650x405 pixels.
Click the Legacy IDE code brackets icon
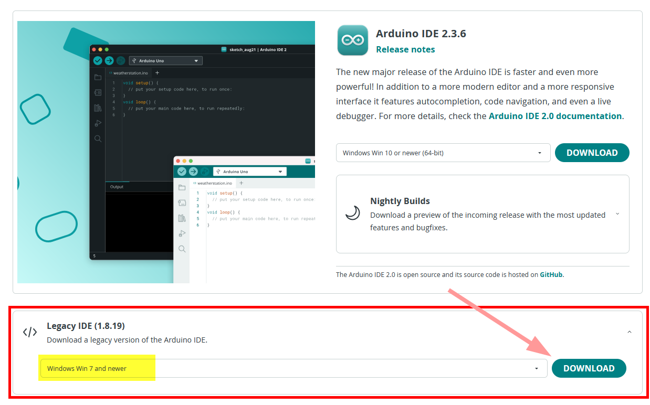pos(30,332)
